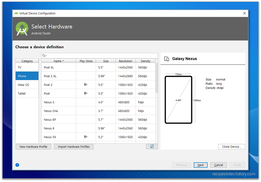261x182 pixels.
Task: Select the Pixel 2 device name
Action: [x=48, y=85]
